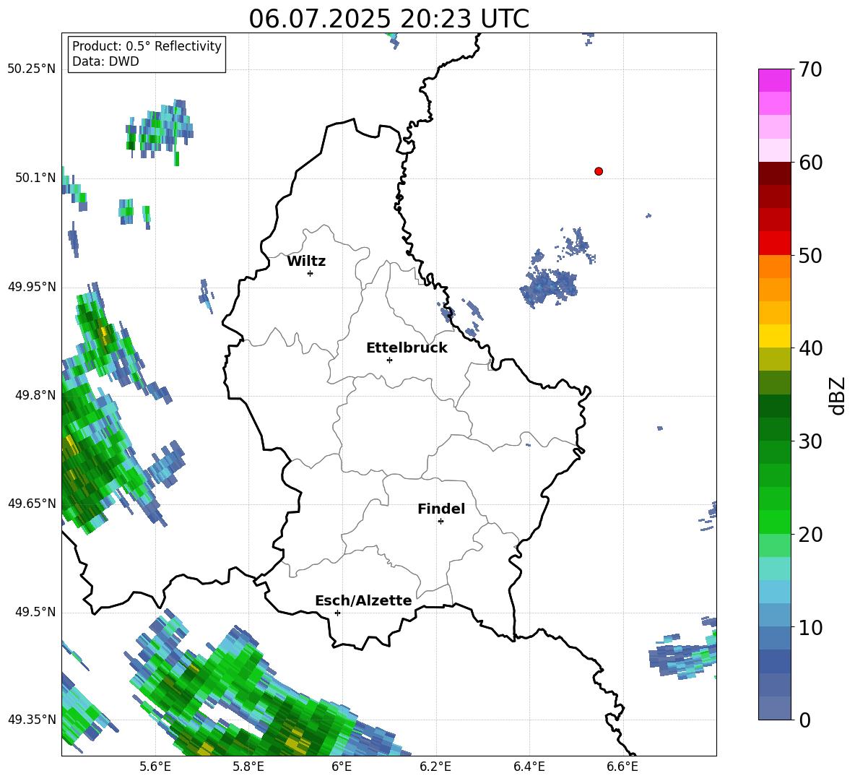Click the magenta top colorbar segment
Viewport: 855px width, 781px height.
pos(774,81)
